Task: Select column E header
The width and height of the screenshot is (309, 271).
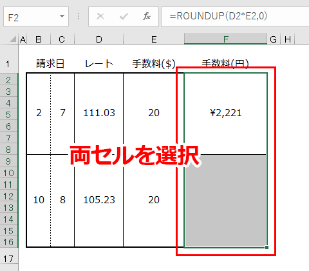Action: coord(154,39)
